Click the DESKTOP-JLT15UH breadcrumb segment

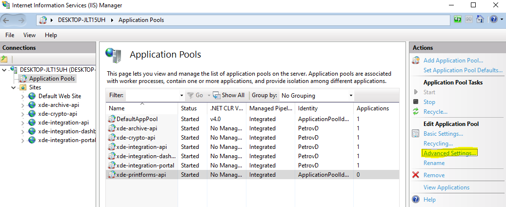click(82, 20)
